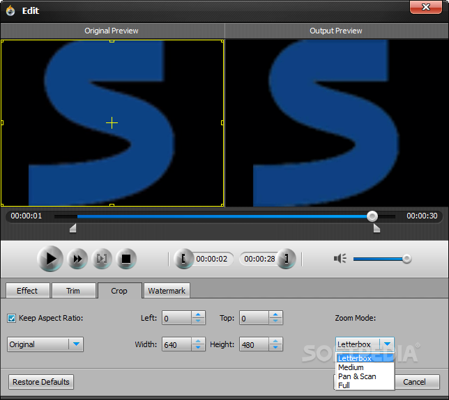Image resolution: width=449 pixels, height=400 pixels.
Task: Close the Edit dialog window
Action: pos(426,7)
